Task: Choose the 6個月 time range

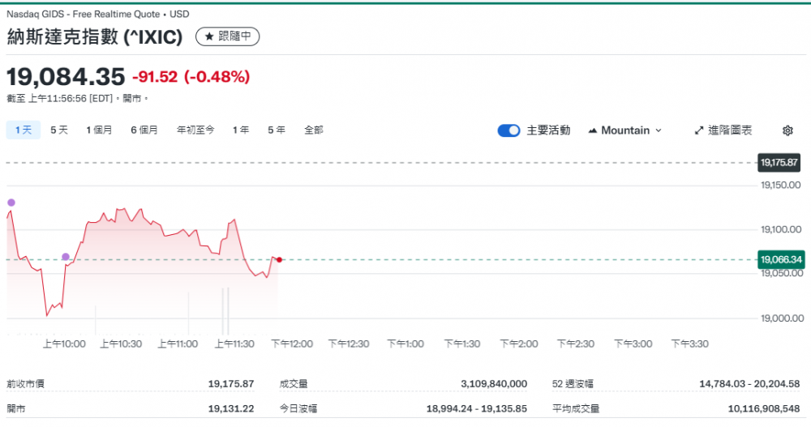Action: [x=144, y=130]
